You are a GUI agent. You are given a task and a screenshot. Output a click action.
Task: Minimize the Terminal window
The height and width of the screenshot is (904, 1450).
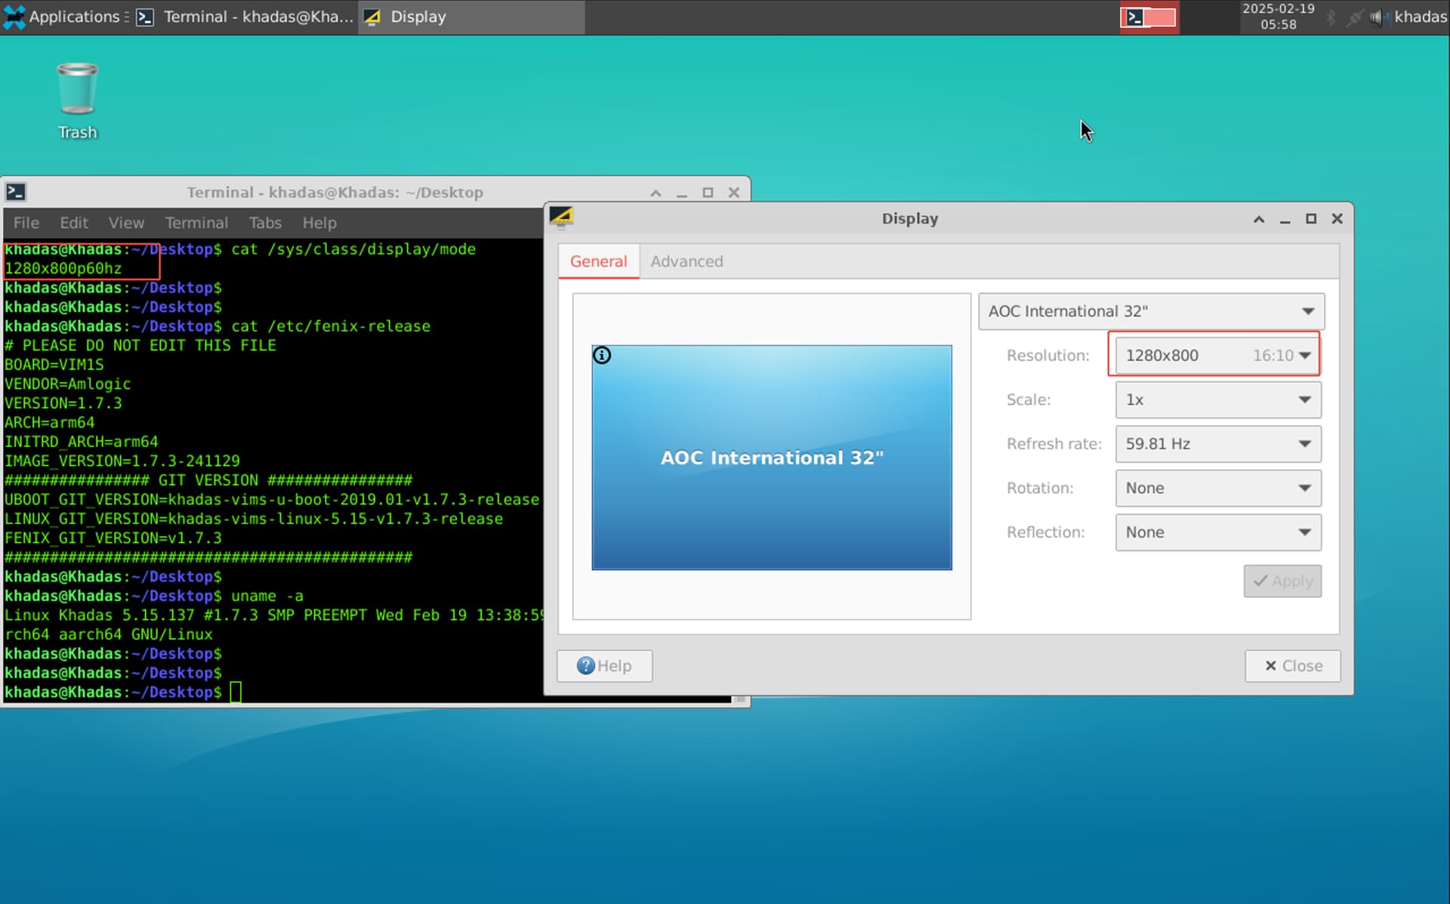(682, 193)
